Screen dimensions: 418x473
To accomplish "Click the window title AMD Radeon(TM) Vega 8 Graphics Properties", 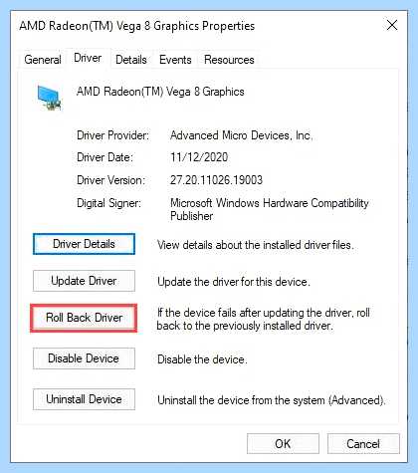I will coord(137,26).
